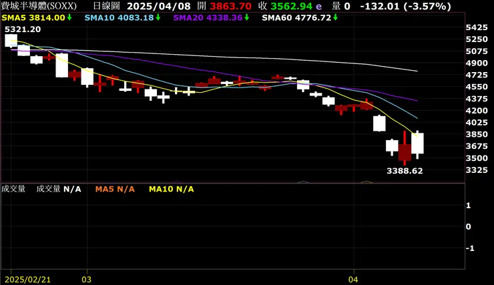
Task: Click the last white candlestick on the chart
Action: (417, 144)
